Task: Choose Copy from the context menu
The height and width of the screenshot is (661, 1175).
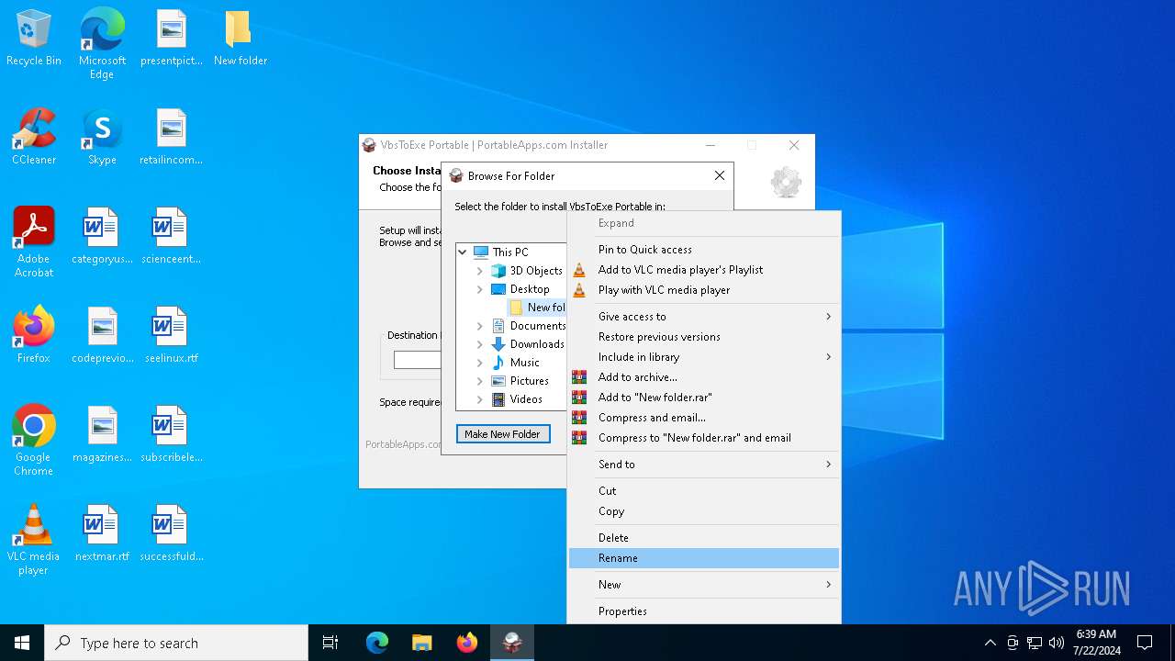Action: click(704, 511)
